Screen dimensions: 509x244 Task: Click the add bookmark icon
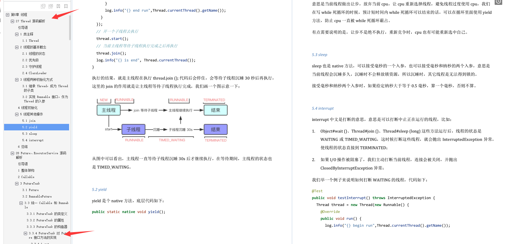click(x=58, y=6)
